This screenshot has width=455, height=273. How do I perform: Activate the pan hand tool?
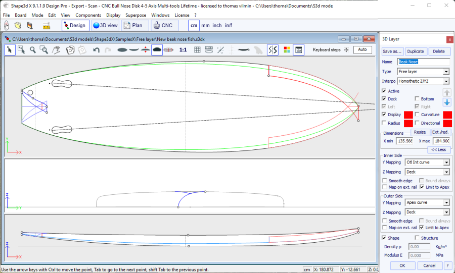[57, 49]
